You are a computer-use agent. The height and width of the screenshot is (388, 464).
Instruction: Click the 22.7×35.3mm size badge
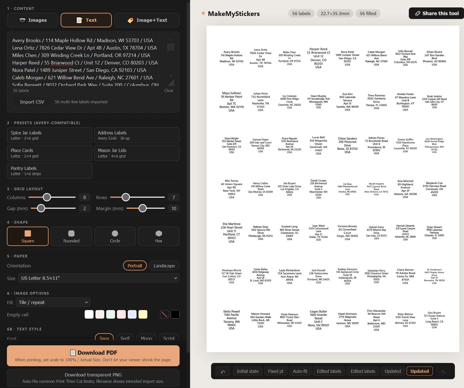(335, 13)
